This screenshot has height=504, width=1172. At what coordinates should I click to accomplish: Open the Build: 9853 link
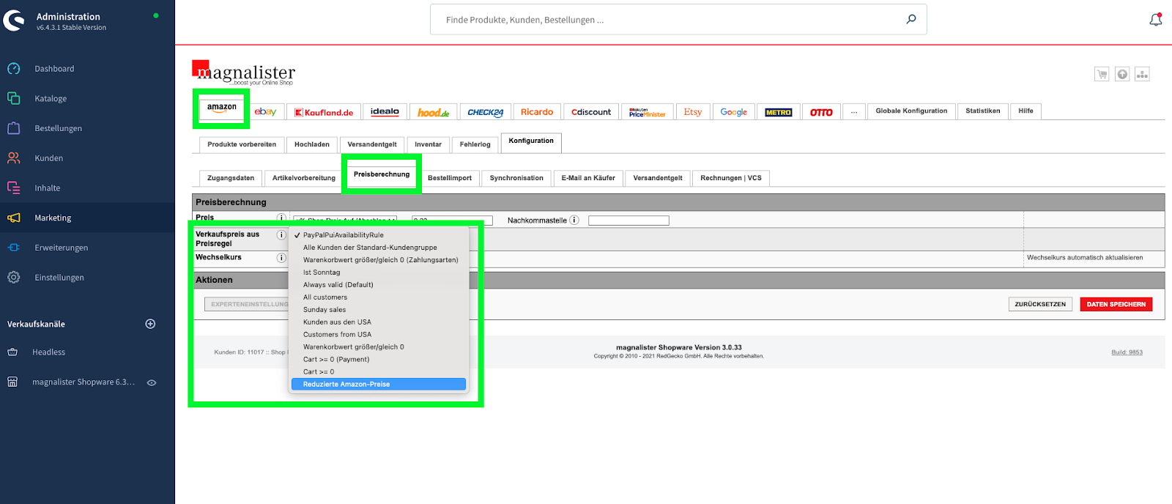[x=1127, y=352]
